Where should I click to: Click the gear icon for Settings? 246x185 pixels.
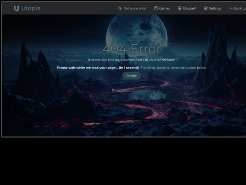pos(205,8)
